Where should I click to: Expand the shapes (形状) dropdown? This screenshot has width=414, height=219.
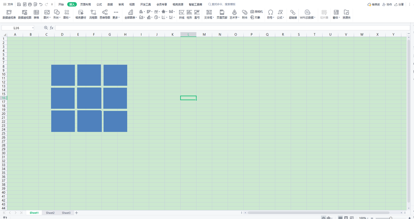[56, 14]
